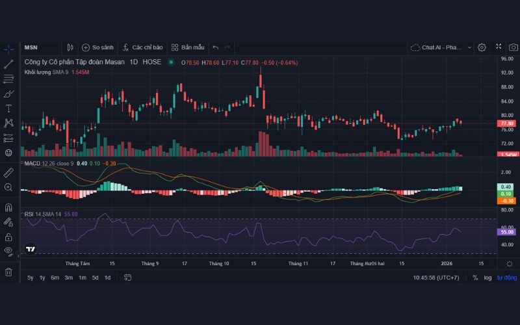
Task: Select the trend line drawing tool
Action: pyautogui.click(x=8, y=64)
